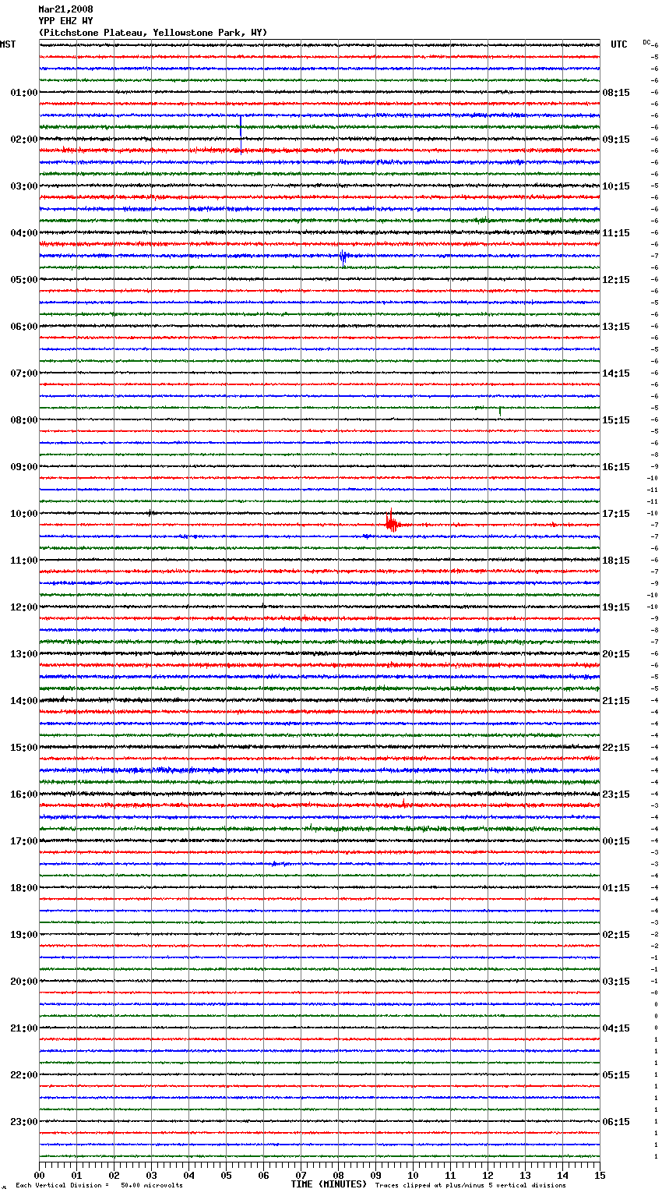Click the 09:15 UTC time label
The height and width of the screenshot is (1196, 662).
(x=616, y=140)
